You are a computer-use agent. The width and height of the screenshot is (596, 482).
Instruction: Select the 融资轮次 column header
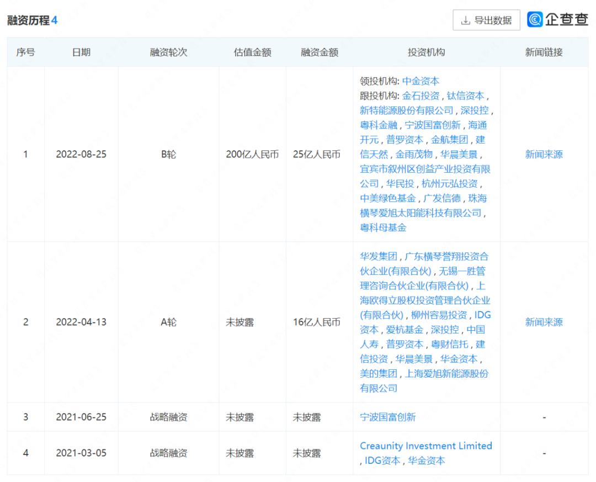click(x=168, y=52)
